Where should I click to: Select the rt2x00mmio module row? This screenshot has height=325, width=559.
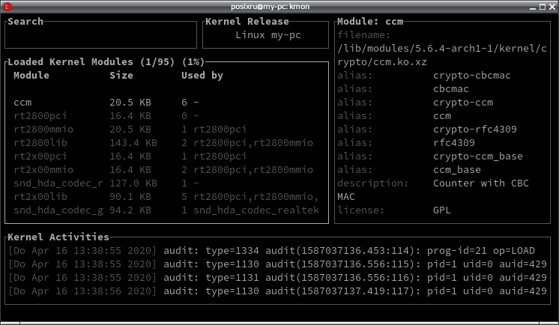[166, 170]
